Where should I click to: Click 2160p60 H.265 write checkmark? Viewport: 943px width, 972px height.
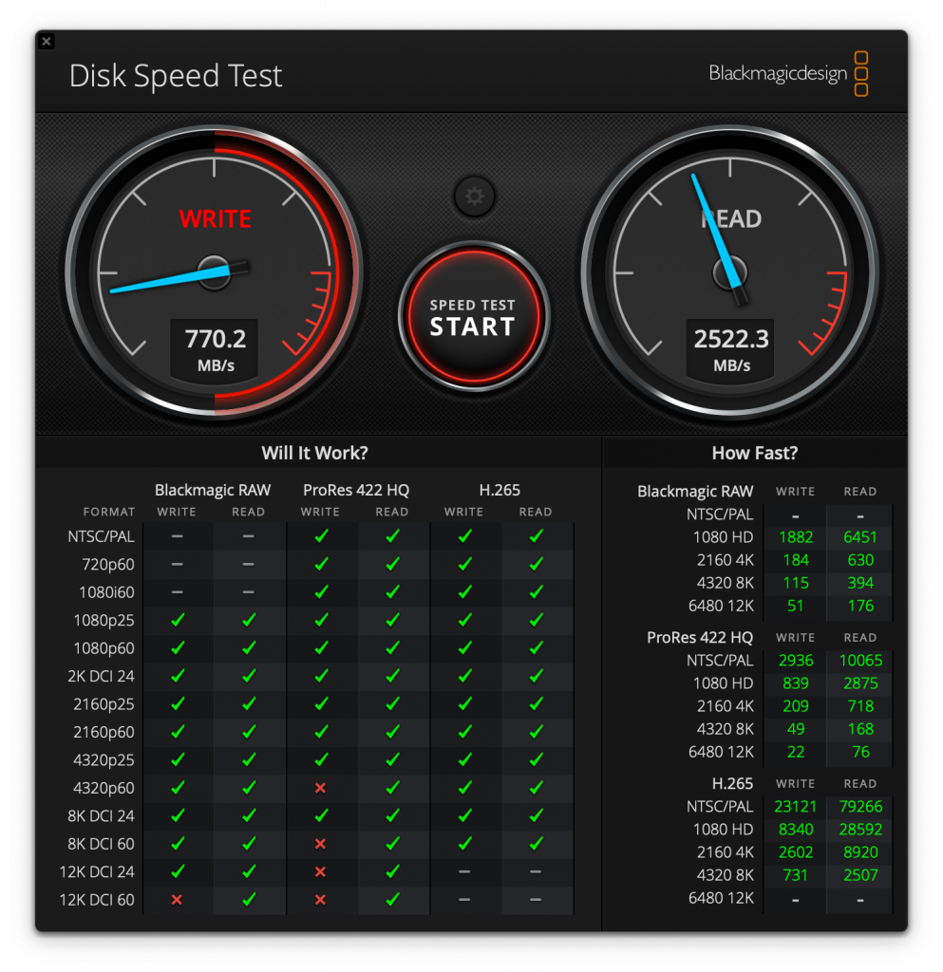click(465, 732)
